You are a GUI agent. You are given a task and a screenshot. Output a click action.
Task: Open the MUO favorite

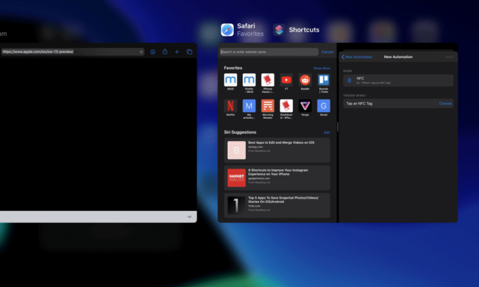(230, 81)
